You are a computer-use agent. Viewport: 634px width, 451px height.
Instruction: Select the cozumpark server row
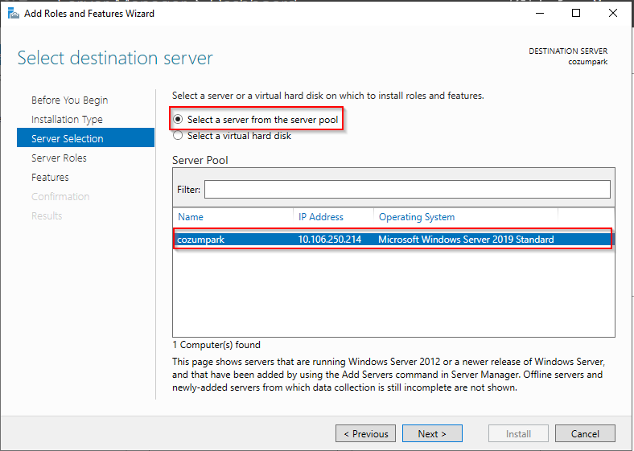(x=393, y=240)
